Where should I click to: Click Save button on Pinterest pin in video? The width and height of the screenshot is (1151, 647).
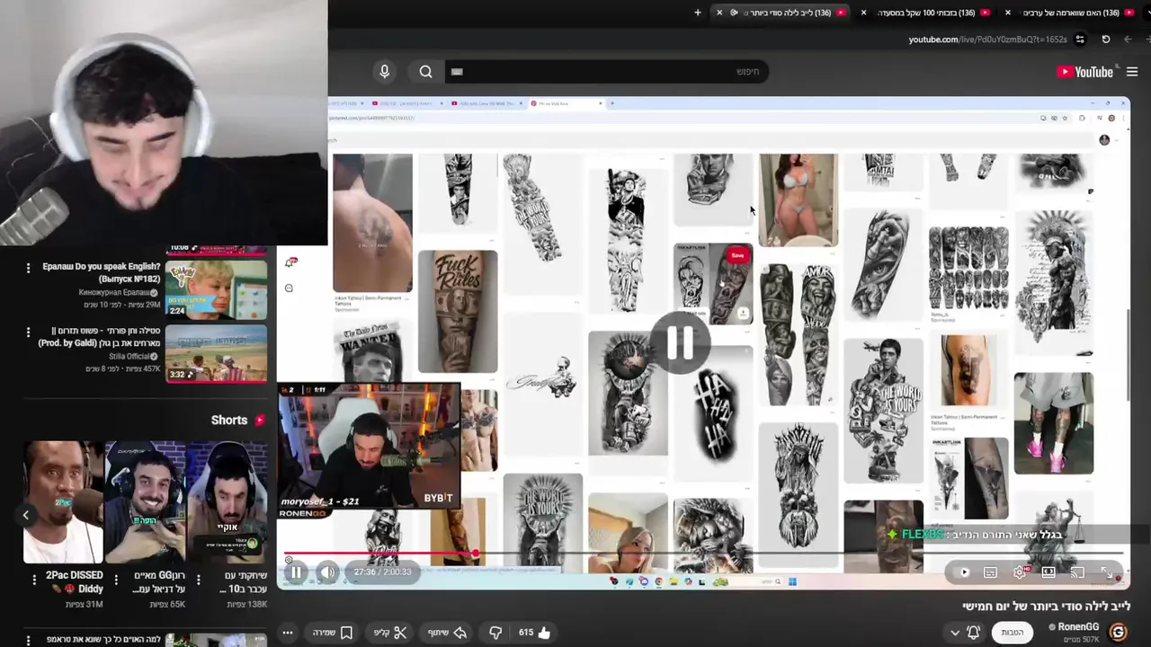[737, 255]
